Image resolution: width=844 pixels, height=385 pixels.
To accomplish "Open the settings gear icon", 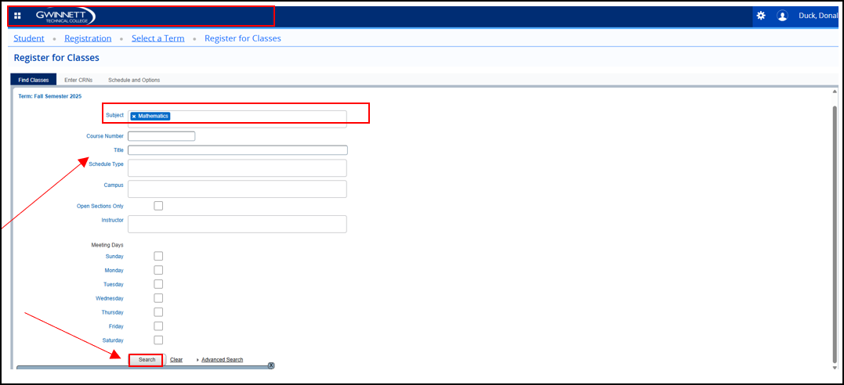I will pos(760,16).
